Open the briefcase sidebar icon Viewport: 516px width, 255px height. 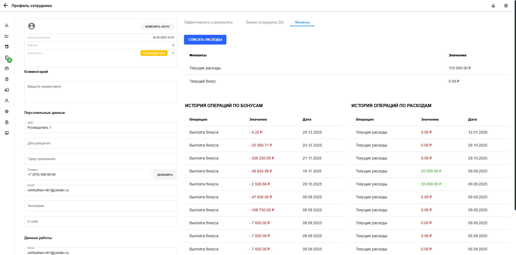(x=7, y=68)
